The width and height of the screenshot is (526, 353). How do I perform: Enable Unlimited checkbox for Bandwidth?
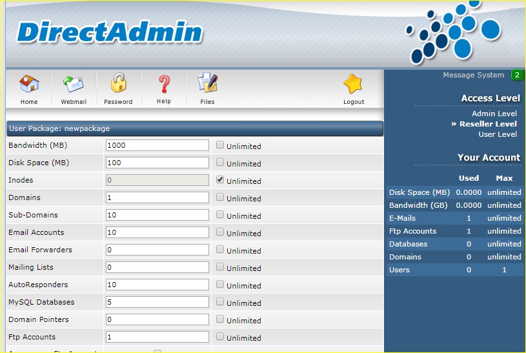point(220,145)
